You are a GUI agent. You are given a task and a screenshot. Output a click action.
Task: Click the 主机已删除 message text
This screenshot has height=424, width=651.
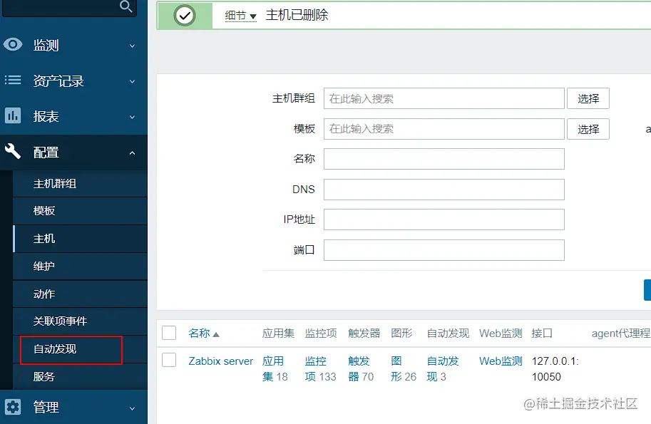297,16
